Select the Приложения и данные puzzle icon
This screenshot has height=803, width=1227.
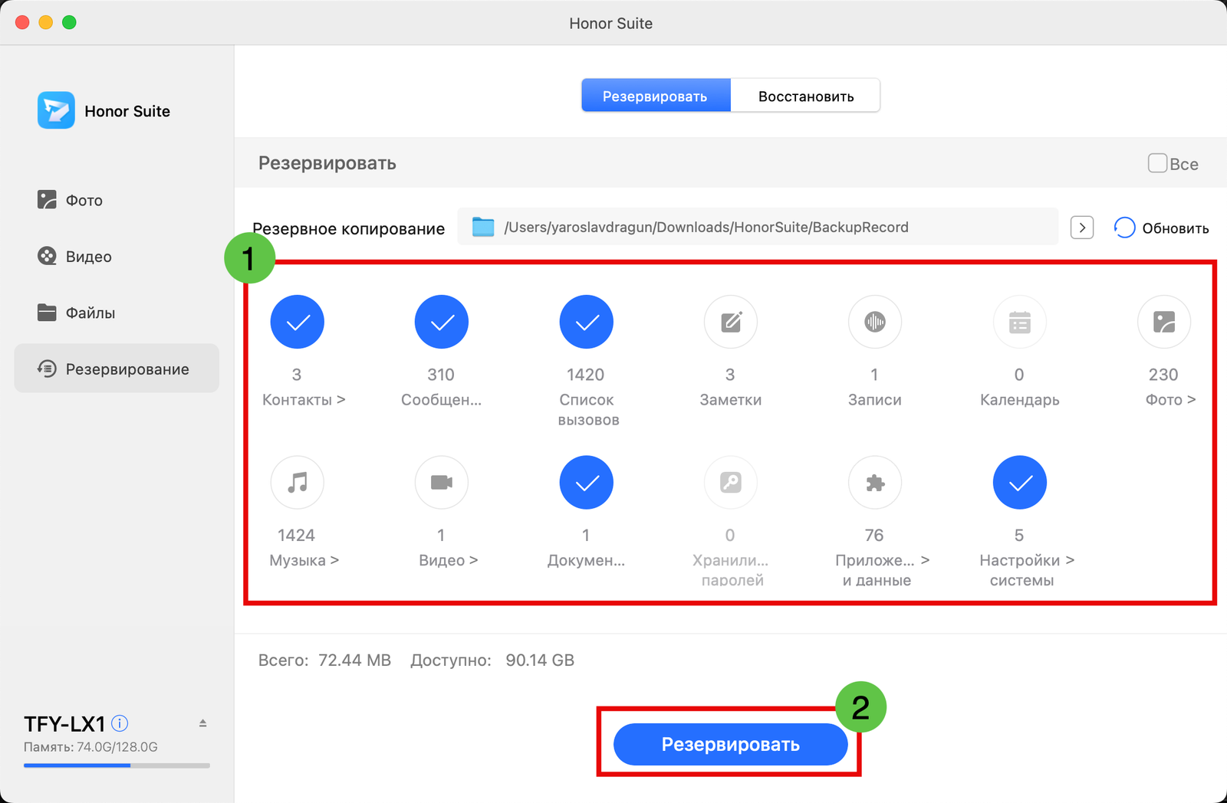(875, 483)
